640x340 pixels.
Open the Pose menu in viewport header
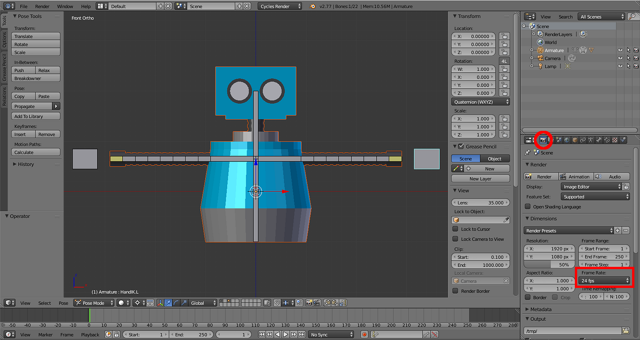tap(64, 303)
